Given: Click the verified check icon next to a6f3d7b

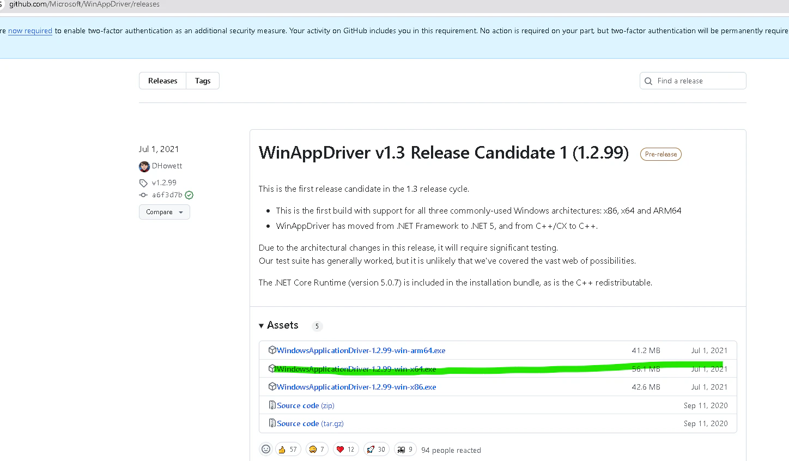Looking at the screenshot, I should click(x=189, y=195).
